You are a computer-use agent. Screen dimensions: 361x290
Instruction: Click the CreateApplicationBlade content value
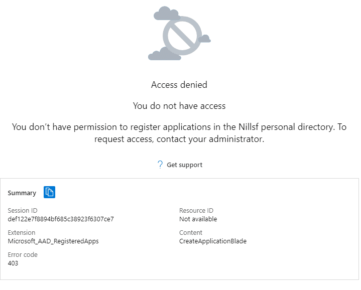[213, 241]
